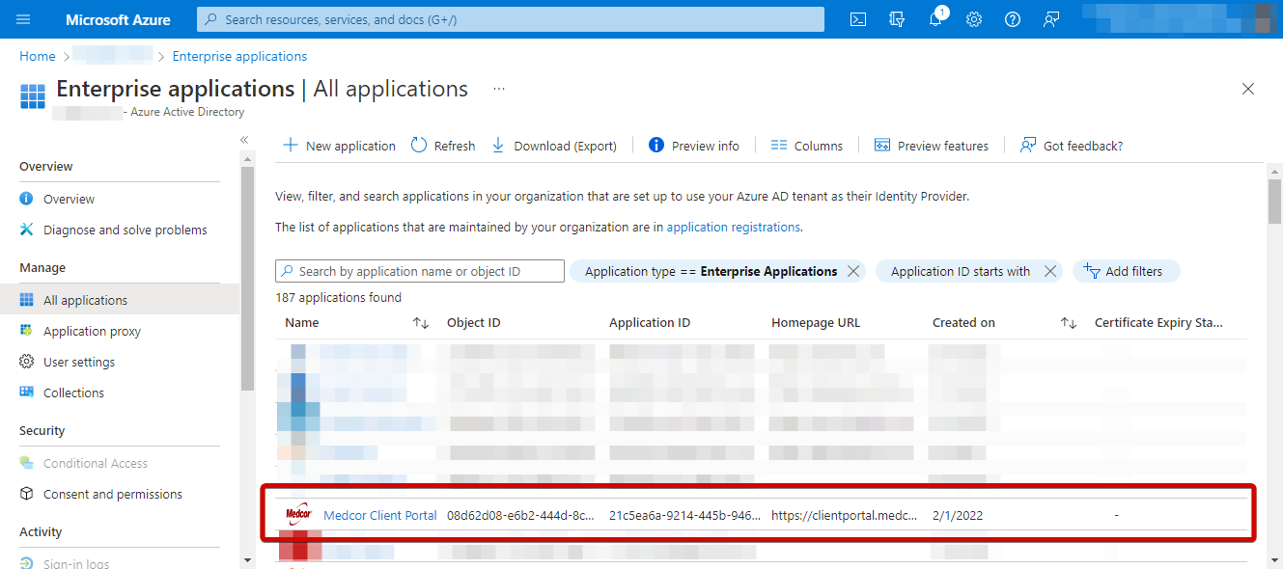The image size is (1283, 569).
Task: Click New application
Action: (x=339, y=146)
